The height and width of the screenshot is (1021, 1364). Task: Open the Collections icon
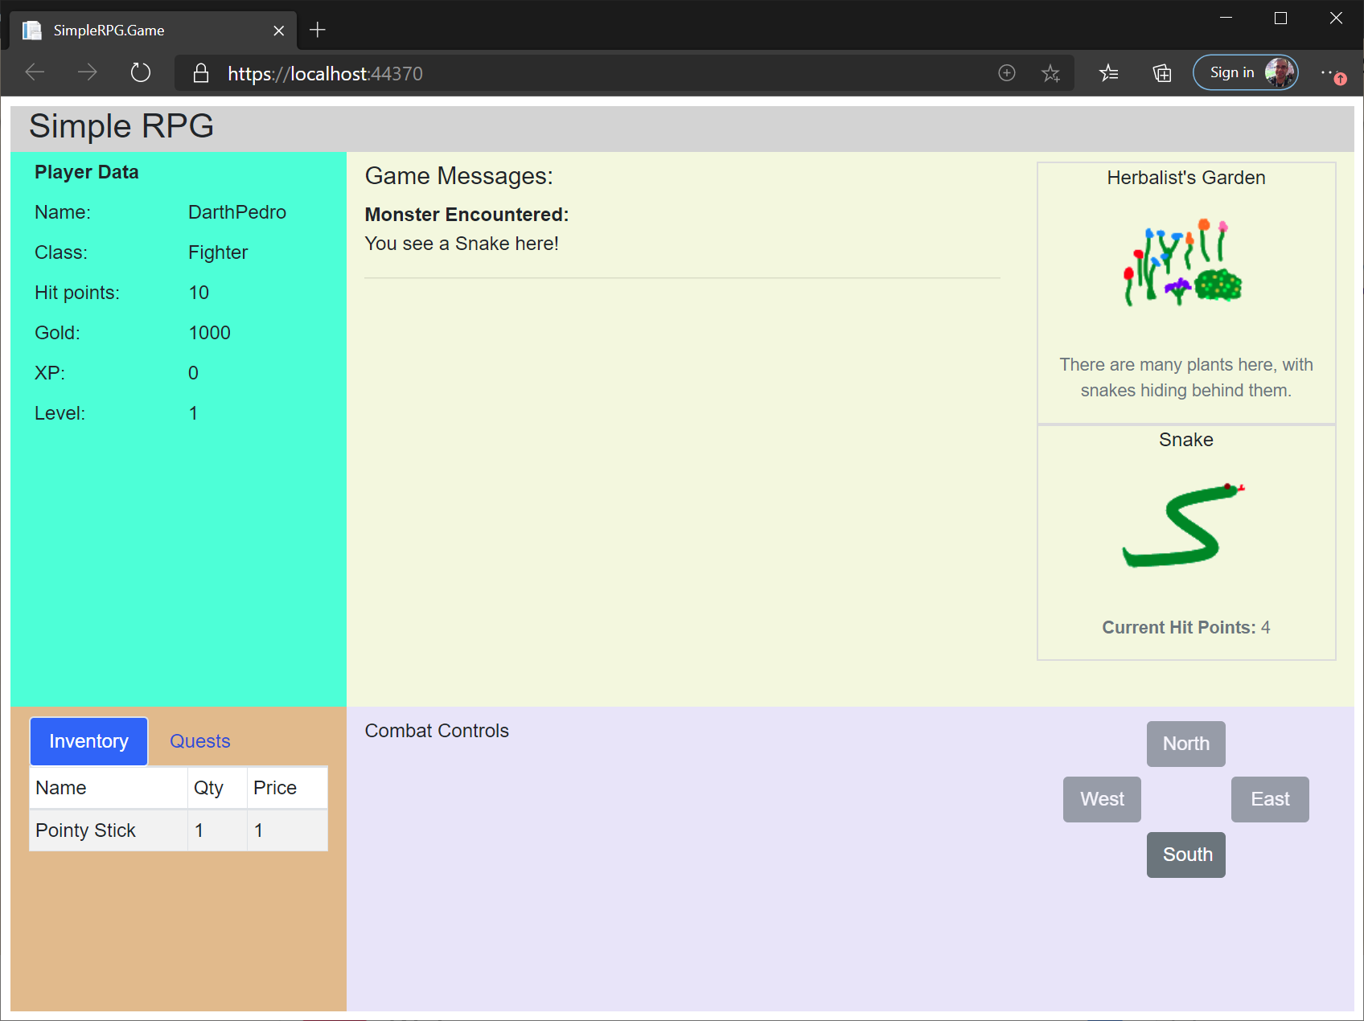point(1161,74)
